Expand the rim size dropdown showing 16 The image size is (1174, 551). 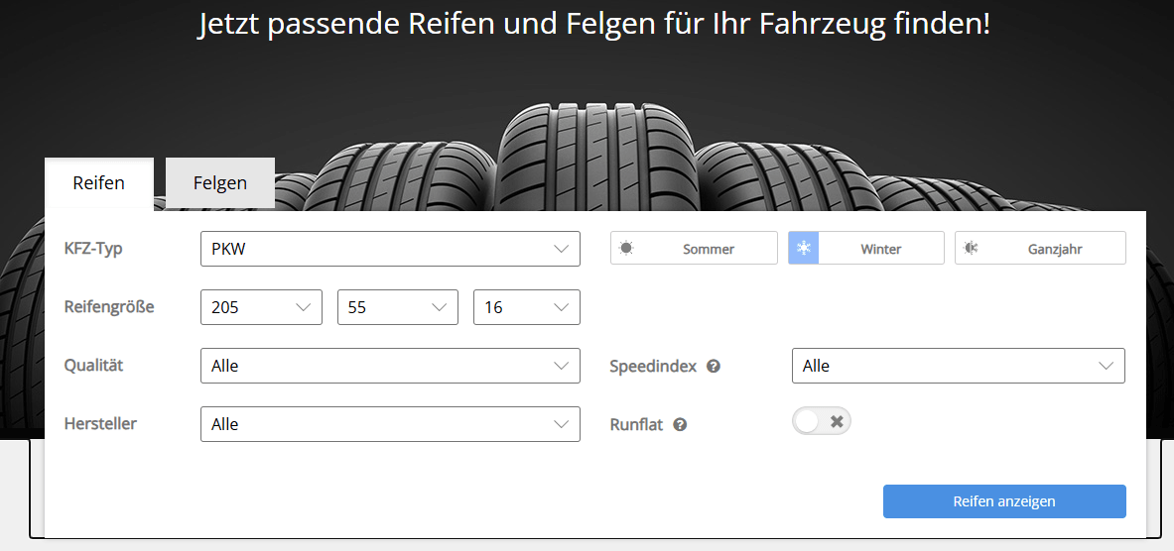click(x=526, y=307)
